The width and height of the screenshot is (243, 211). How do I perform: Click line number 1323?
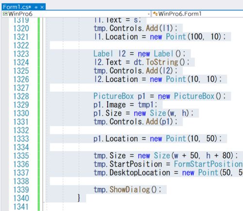point(21,54)
